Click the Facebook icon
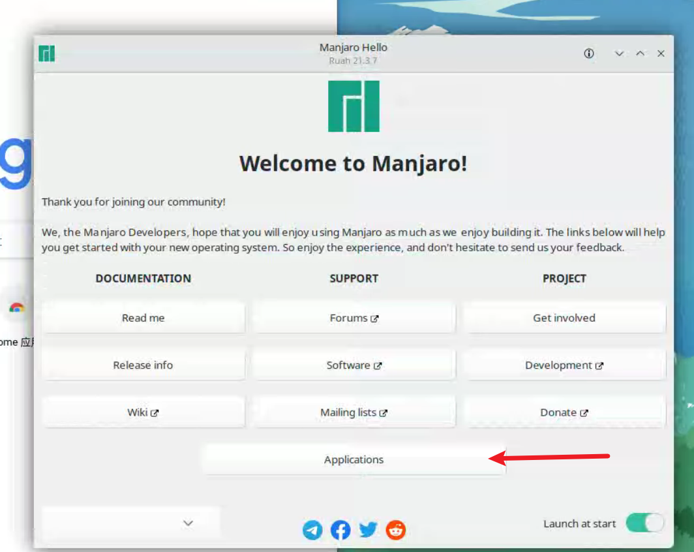 [x=340, y=530]
